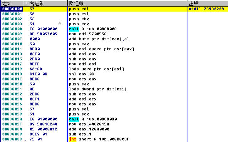Click instruction sub ecx,1

pyautogui.click(x=80, y=134)
